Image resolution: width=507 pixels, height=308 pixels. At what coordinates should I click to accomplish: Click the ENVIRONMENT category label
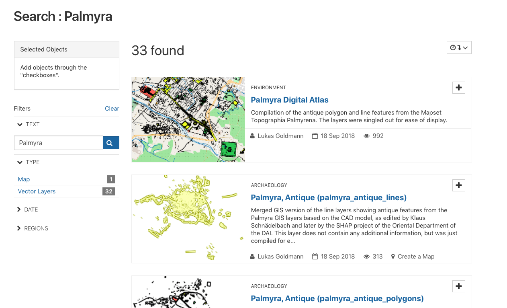point(268,88)
